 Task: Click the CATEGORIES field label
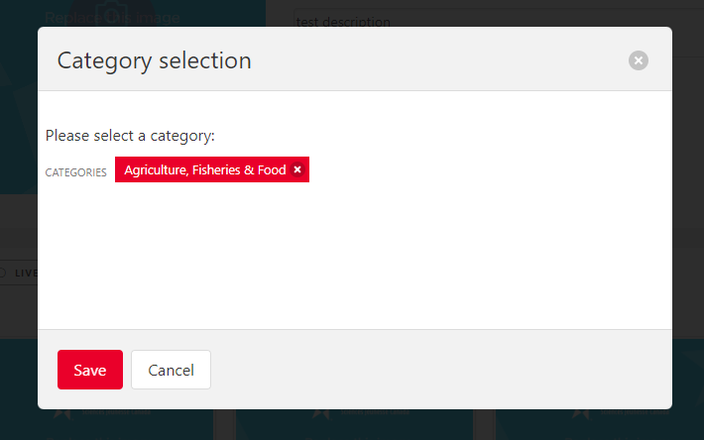pyautogui.click(x=75, y=172)
